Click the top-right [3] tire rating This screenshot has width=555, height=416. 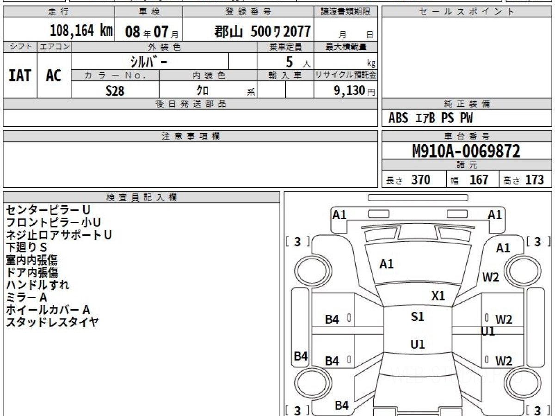[x=537, y=241]
